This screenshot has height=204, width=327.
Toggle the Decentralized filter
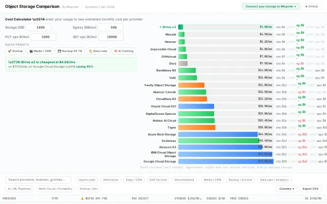[184, 180]
